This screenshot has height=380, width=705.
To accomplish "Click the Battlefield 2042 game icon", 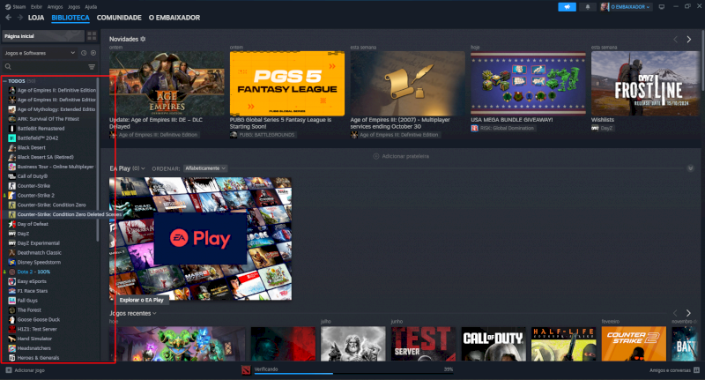I will [12, 138].
